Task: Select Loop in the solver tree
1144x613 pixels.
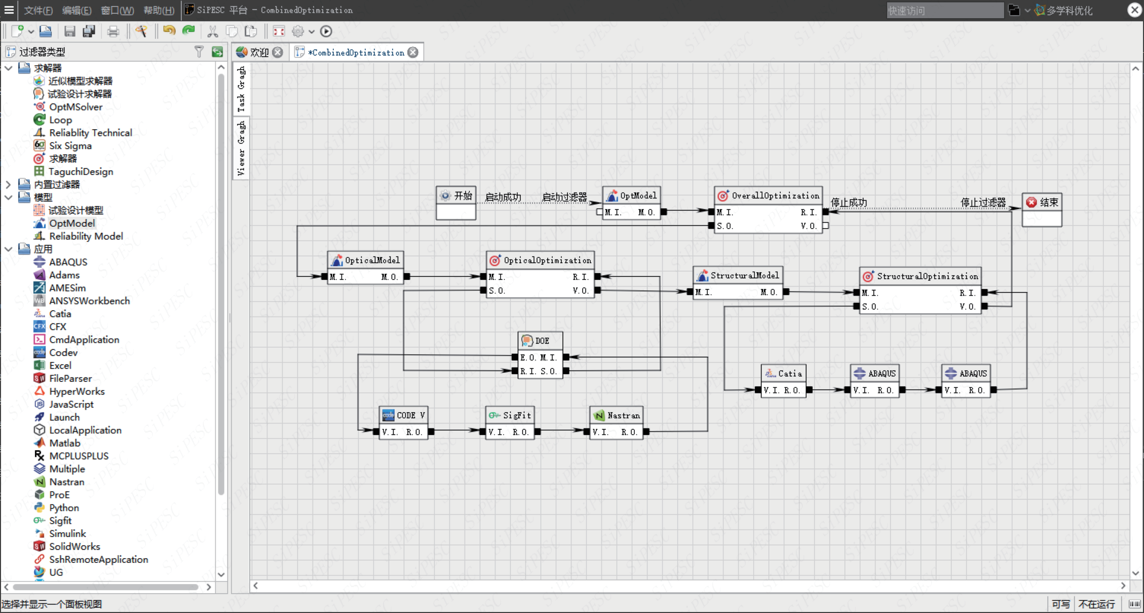Action: [x=60, y=120]
